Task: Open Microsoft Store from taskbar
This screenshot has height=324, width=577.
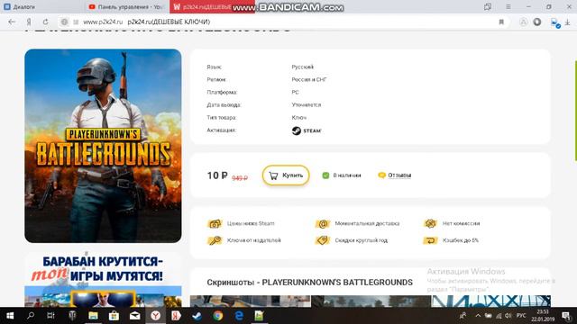Action: tap(114, 316)
